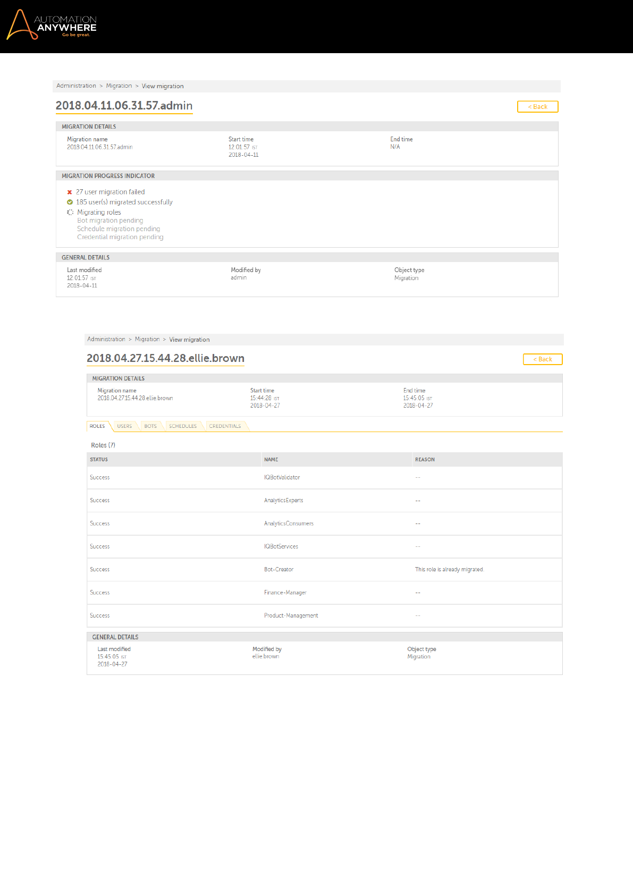
Task: Show the Credentials tab
Action: click(225, 426)
